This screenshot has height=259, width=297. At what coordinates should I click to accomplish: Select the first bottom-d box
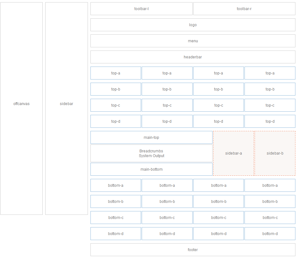[x=116, y=234]
